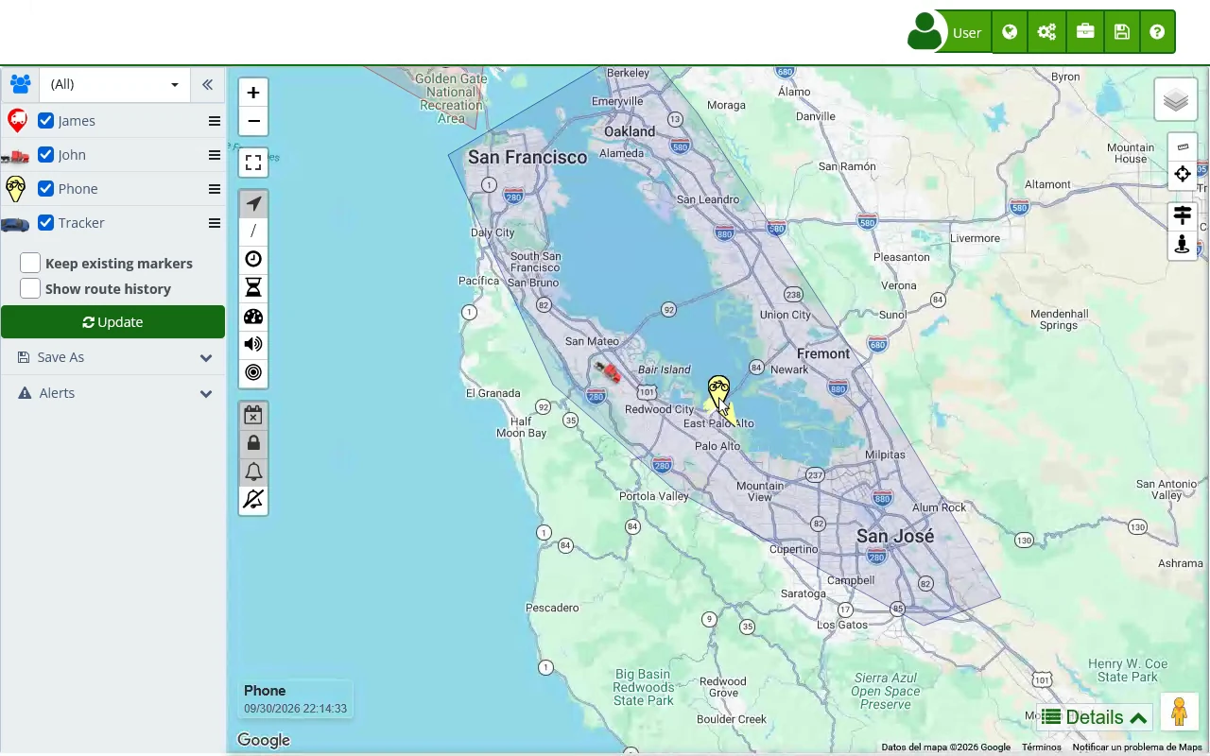Select the navigation arrow tool

(x=253, y=203)
